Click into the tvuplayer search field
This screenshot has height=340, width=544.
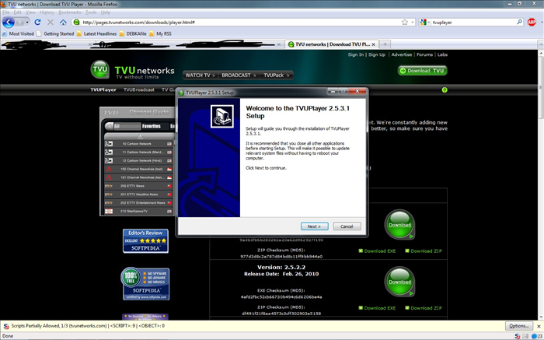(x=473, y=23)
